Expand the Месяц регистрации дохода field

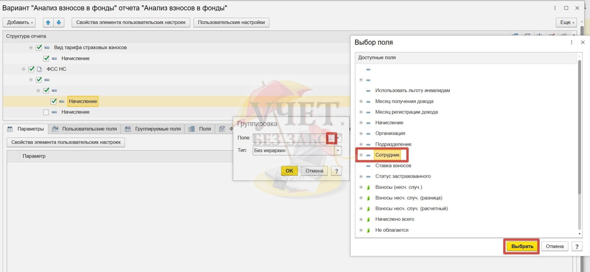(x=361, y=112)
